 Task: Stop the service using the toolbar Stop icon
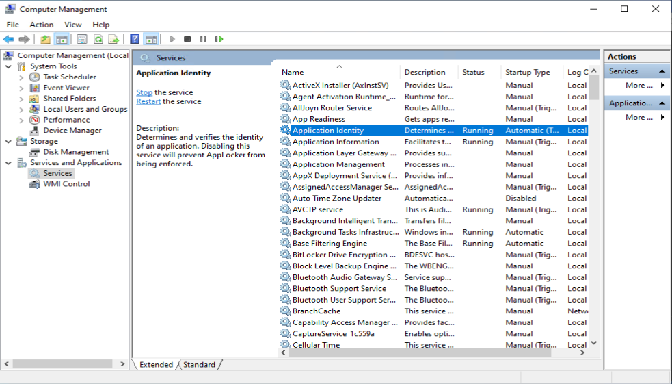pyautogui.click(x=187, y=40)
